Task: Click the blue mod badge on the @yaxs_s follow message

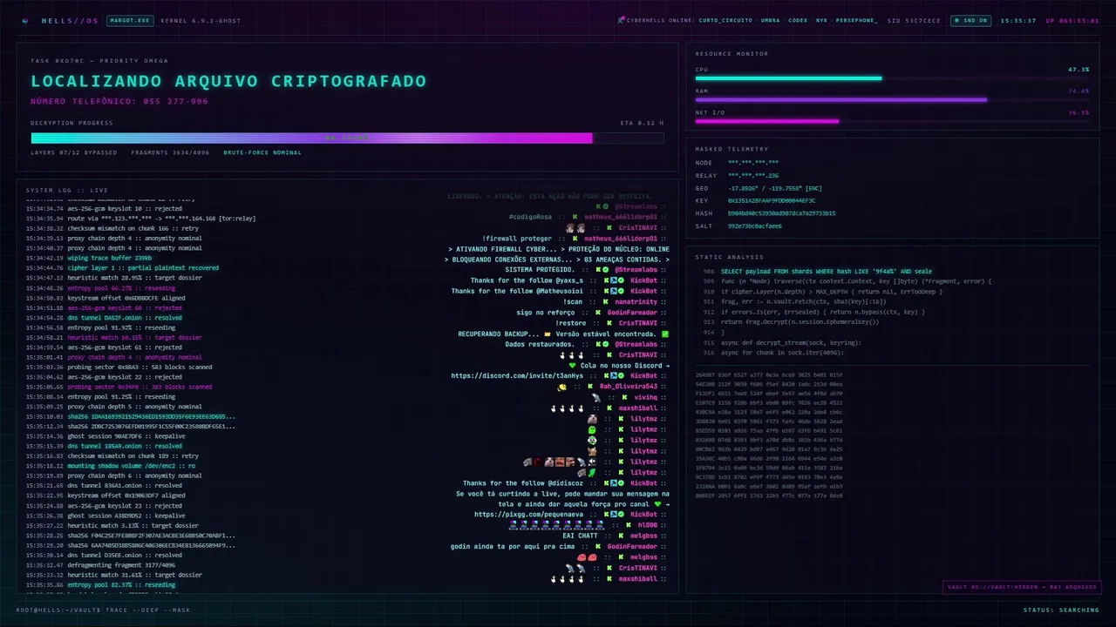Action: 613,280
